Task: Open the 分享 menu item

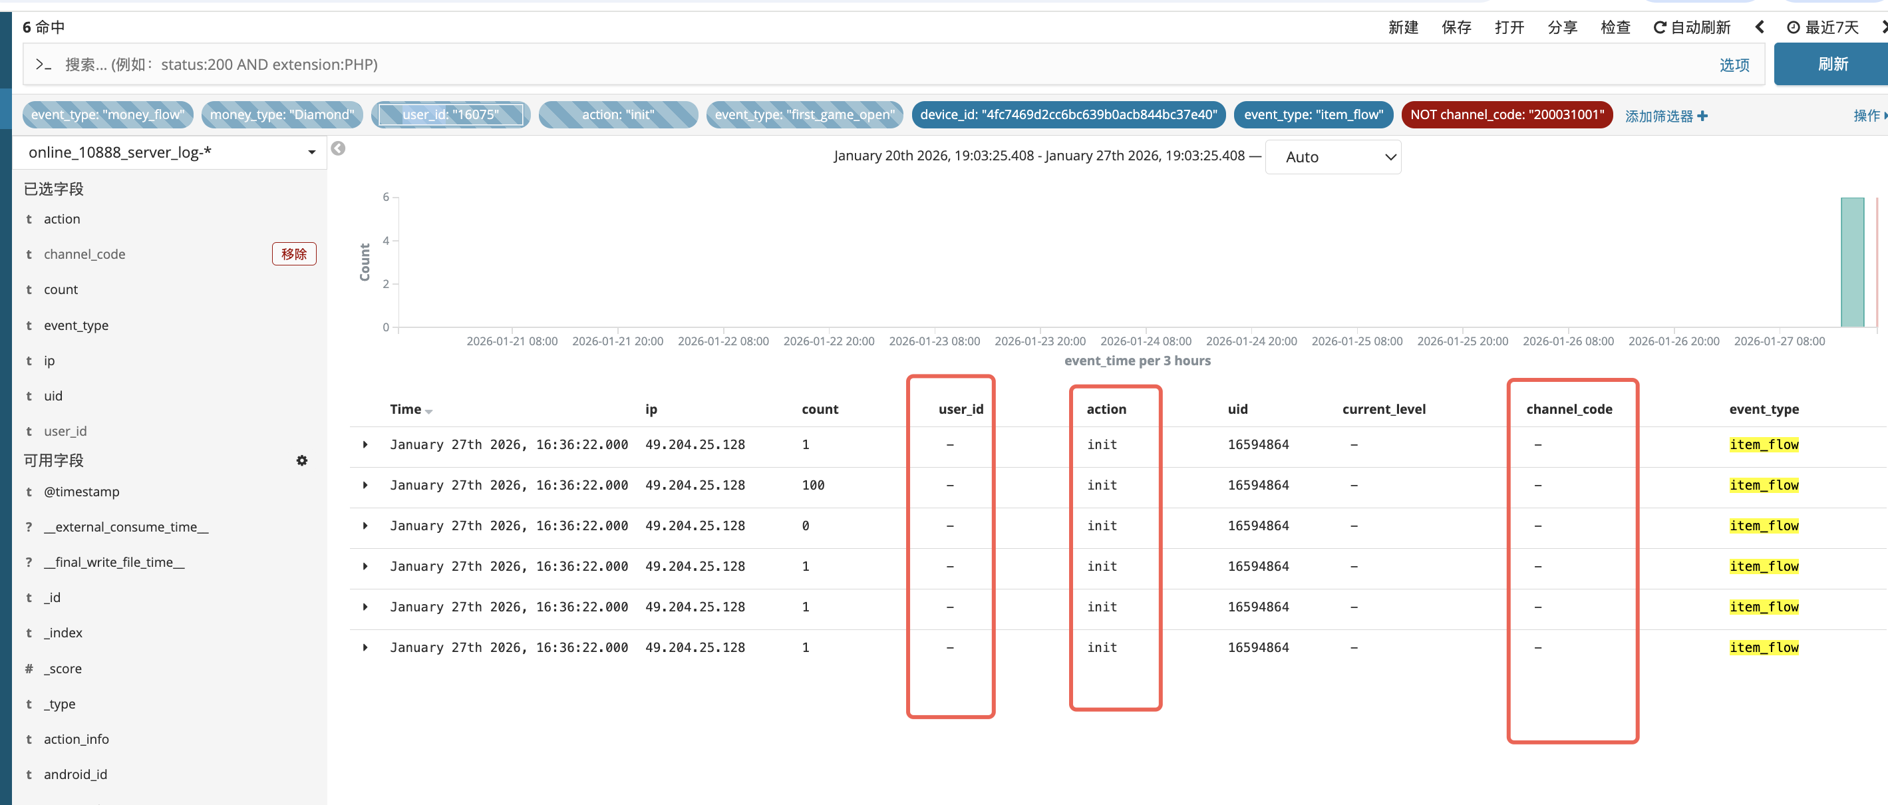Action: point(1562,27)
